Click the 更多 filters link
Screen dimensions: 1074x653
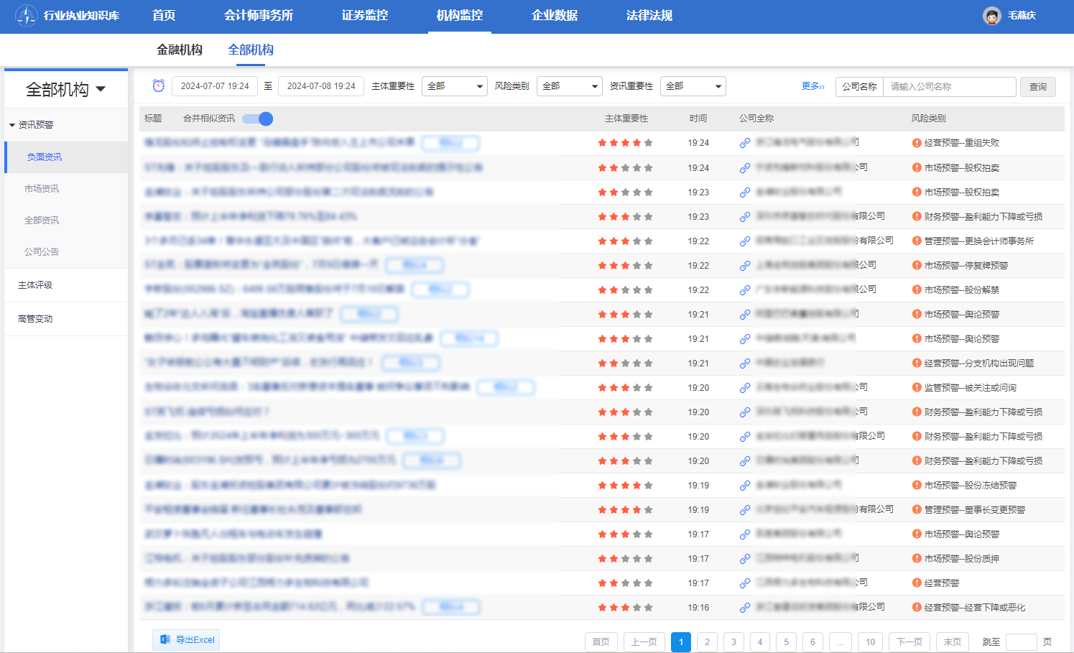813,86
